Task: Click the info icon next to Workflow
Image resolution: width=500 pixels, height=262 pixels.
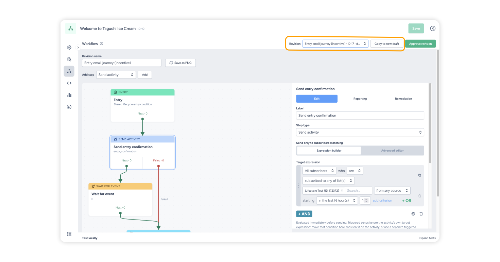Action: tap(101, 44)
